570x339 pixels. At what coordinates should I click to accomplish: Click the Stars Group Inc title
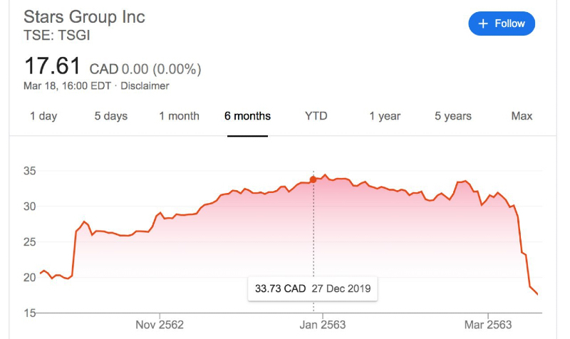tap(84, 16)
